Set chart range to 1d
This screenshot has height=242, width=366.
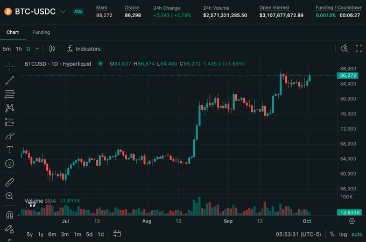pyautogui.click(x=101, y=234)
